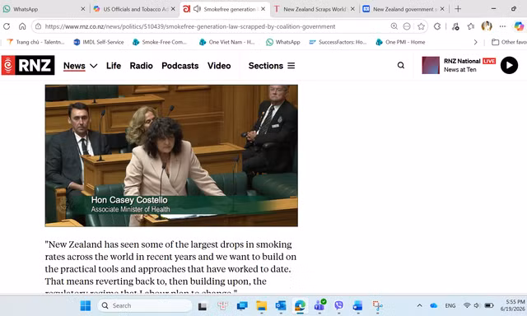This screenshot has height=316, width=527.
Task: Open the Podcasts menu item
Action: [180, 66]
